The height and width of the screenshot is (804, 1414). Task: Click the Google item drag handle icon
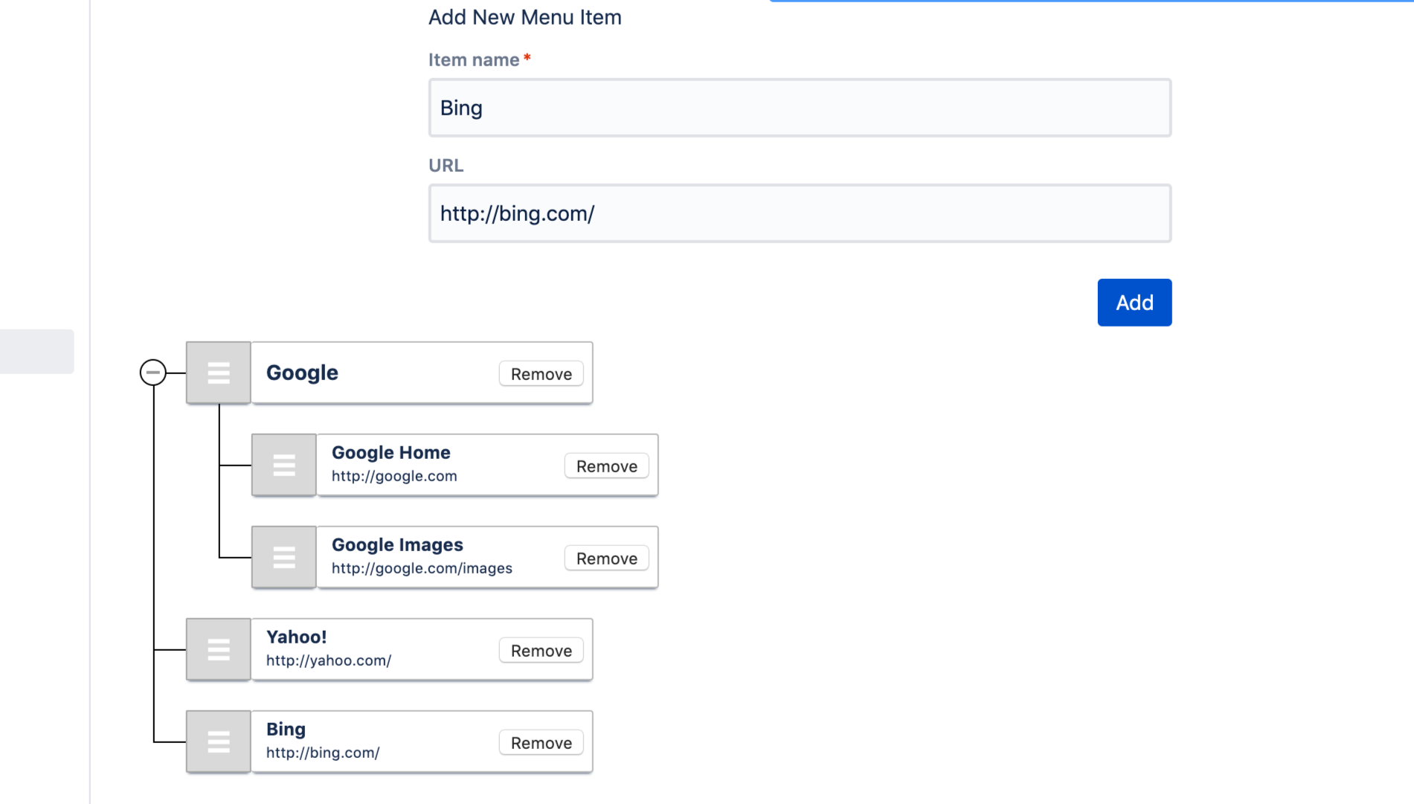219,373
